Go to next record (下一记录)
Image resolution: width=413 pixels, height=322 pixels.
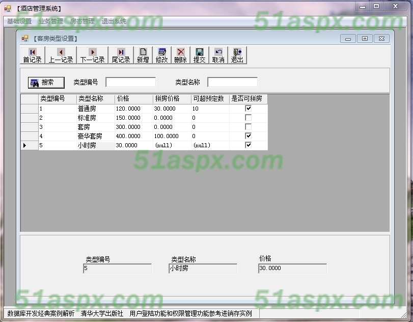93,55
